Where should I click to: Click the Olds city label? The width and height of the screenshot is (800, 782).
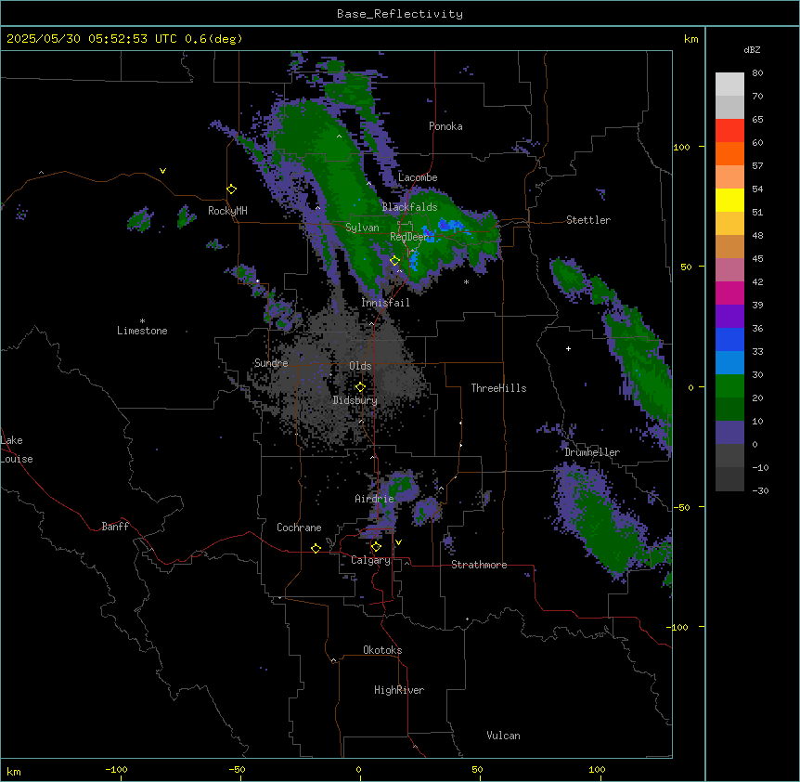(x=360, y=366)
